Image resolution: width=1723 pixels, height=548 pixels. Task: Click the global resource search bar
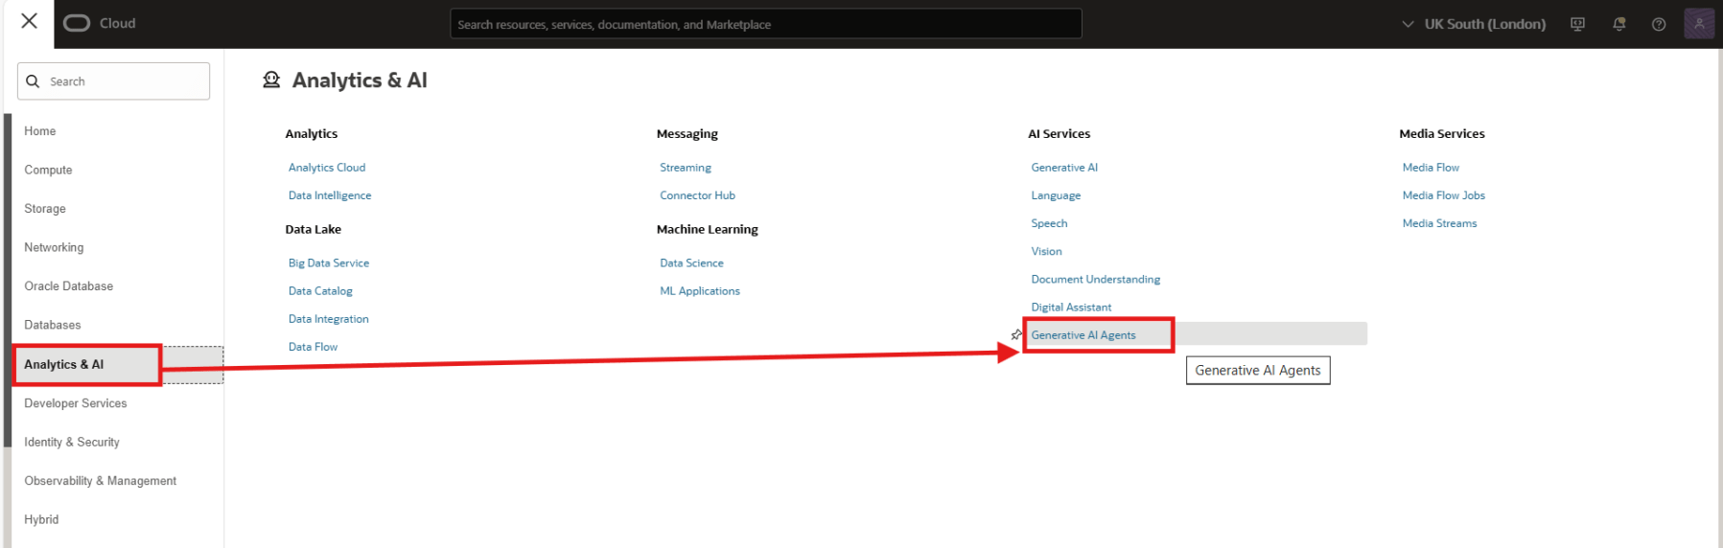point(765,24)
